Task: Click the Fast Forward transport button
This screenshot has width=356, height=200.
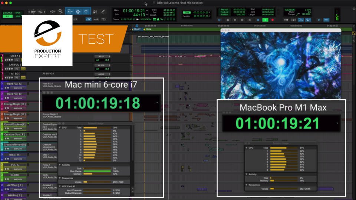Action: [x=242, y=20]
